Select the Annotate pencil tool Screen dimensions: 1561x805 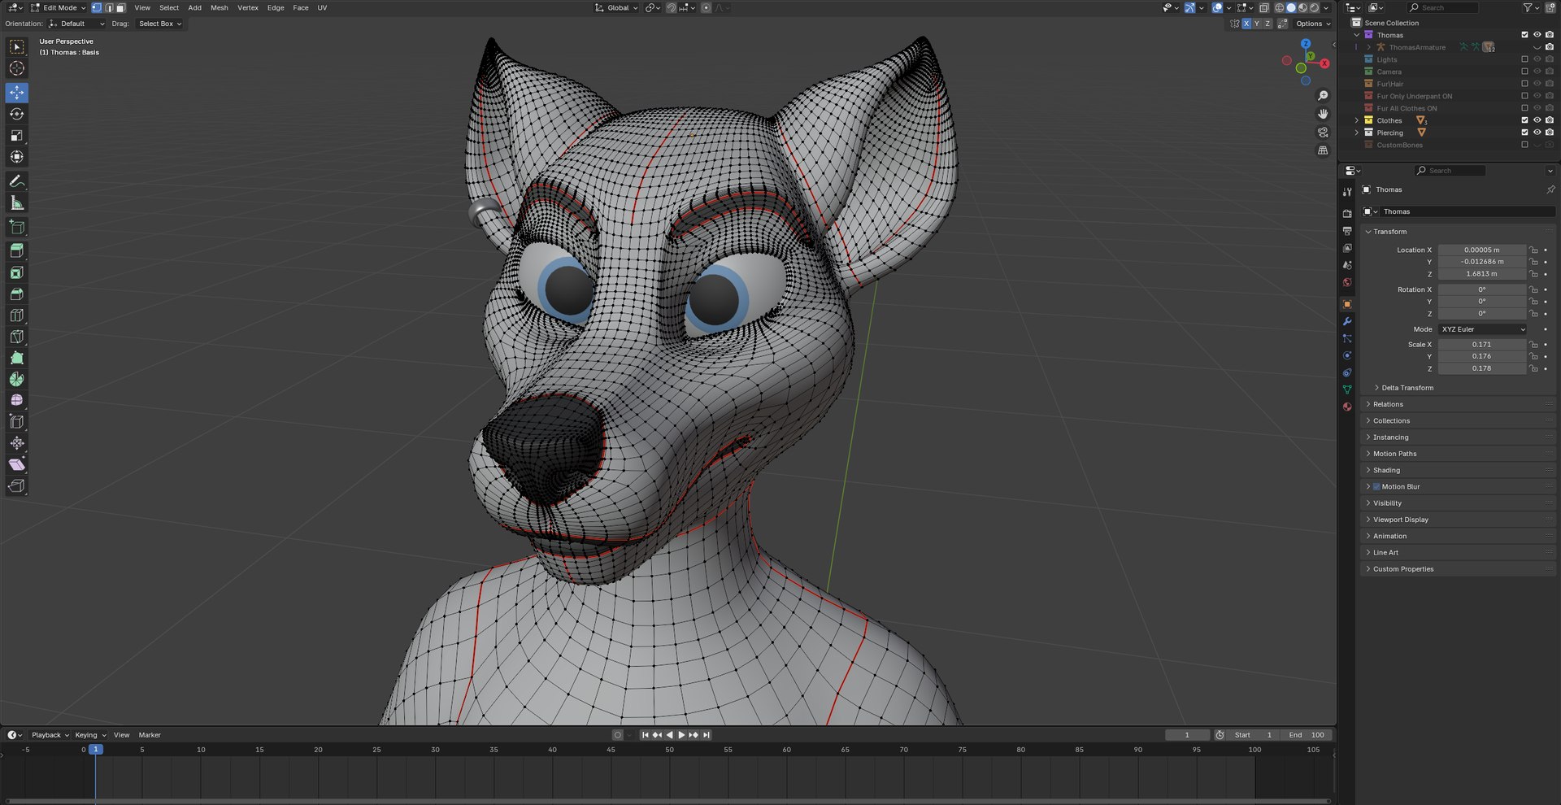coord(17,181)
